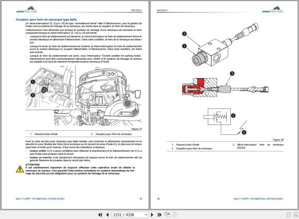Click the yellow warning triangle icon
Screen dimensions: 299x219
pos(20,169)
